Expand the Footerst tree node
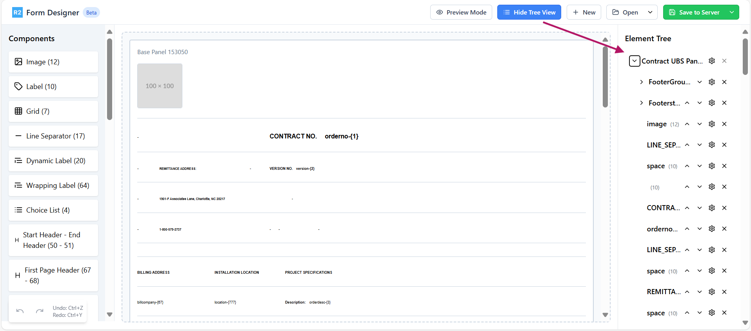 pos(642,103)
